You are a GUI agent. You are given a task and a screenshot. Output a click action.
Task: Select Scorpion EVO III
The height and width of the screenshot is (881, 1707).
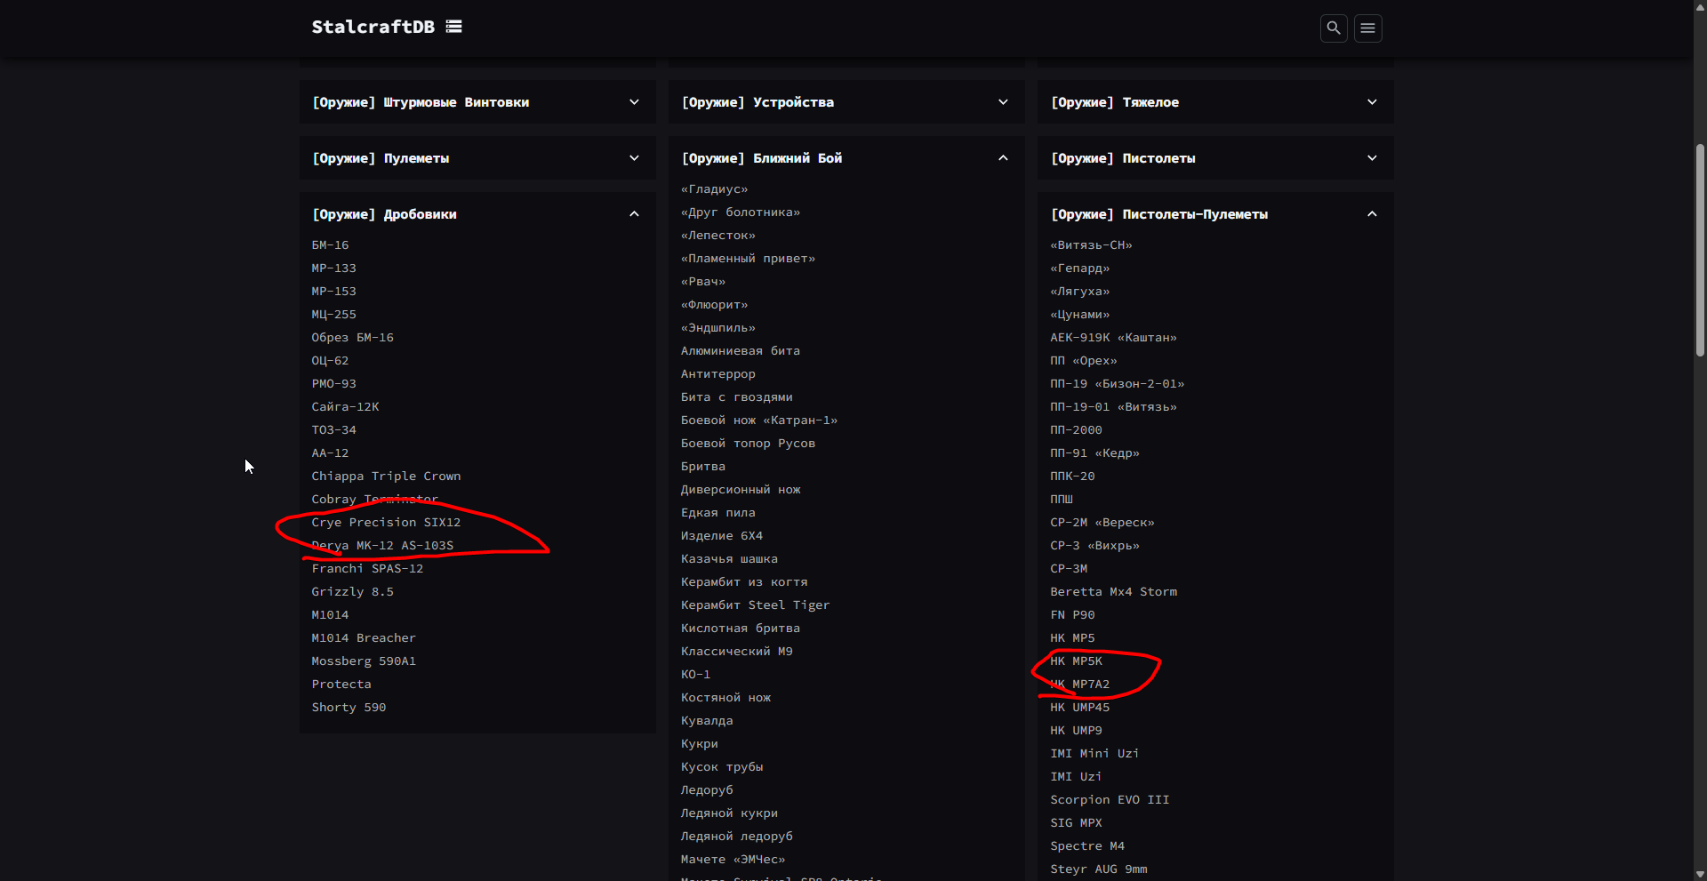pos(1110,799)
